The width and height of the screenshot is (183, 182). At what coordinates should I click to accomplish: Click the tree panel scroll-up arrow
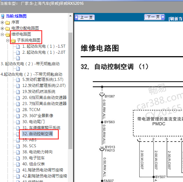click(x=70, y=16)
